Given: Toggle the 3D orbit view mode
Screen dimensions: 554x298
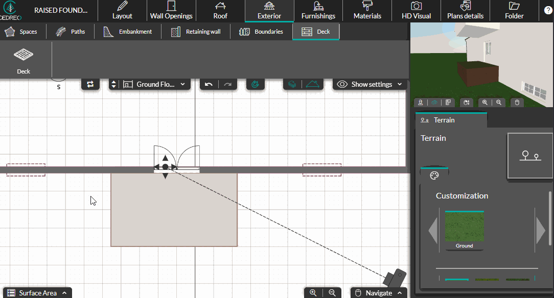Looking at the screenshot, I should (x=434, y=103).
